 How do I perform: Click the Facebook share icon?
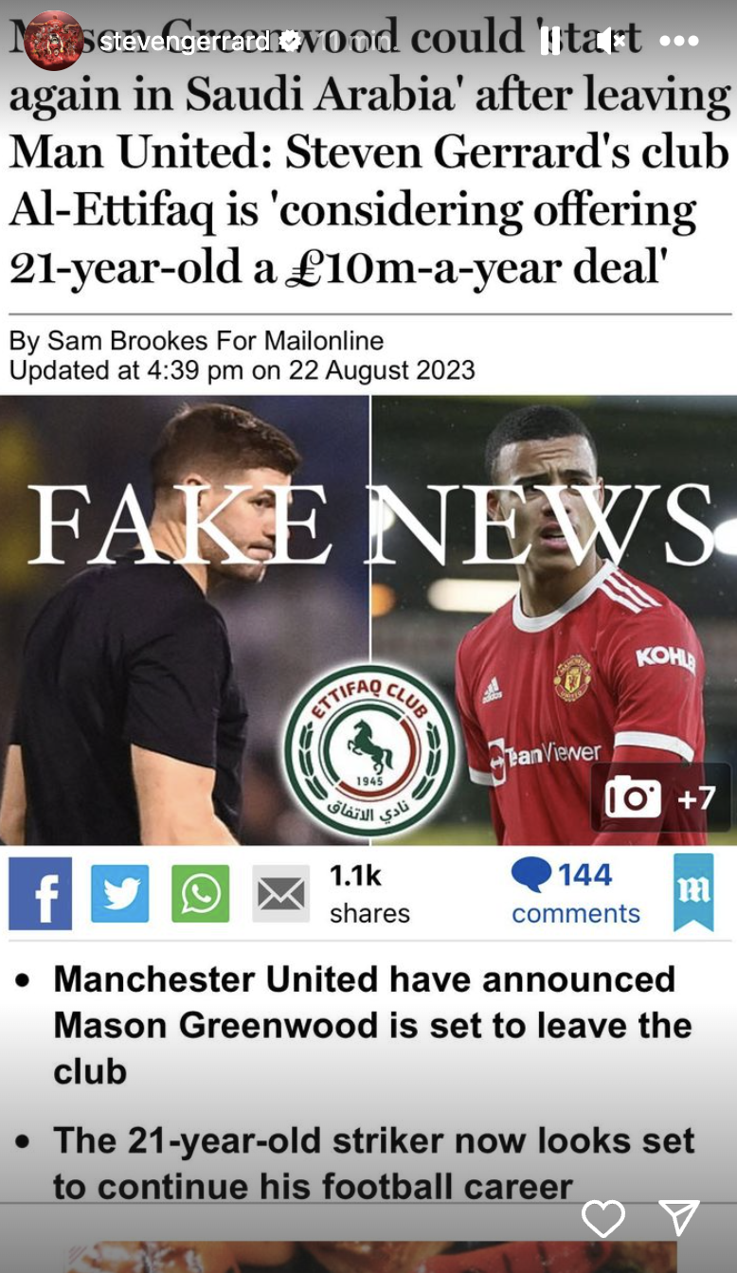pos(41,893)
